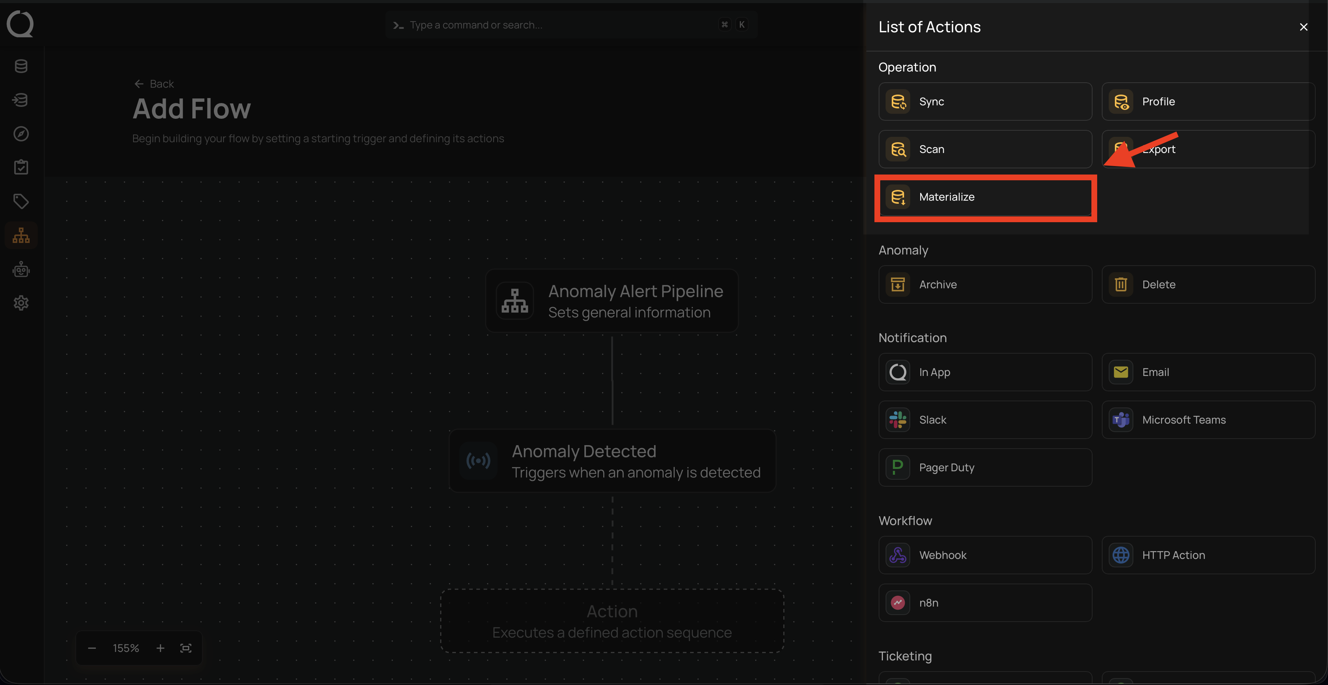Image resolution: width=1328 pixels, height=685 pixels.
Task: Select the Profile operation icon
Action: click(1121, 101)
